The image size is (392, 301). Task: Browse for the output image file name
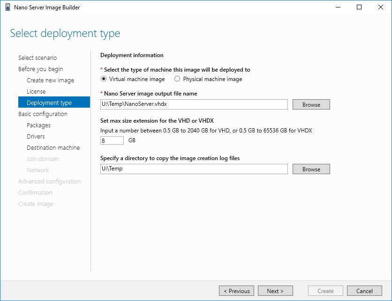tap(311, 104)
